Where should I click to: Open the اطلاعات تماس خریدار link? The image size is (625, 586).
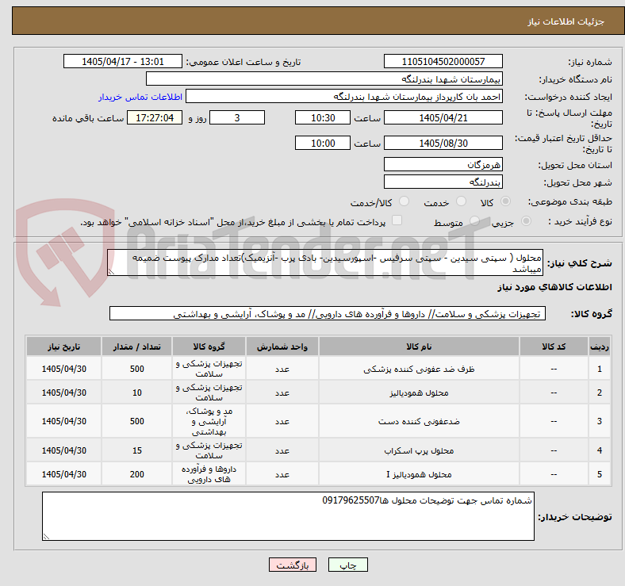[140, 97]
